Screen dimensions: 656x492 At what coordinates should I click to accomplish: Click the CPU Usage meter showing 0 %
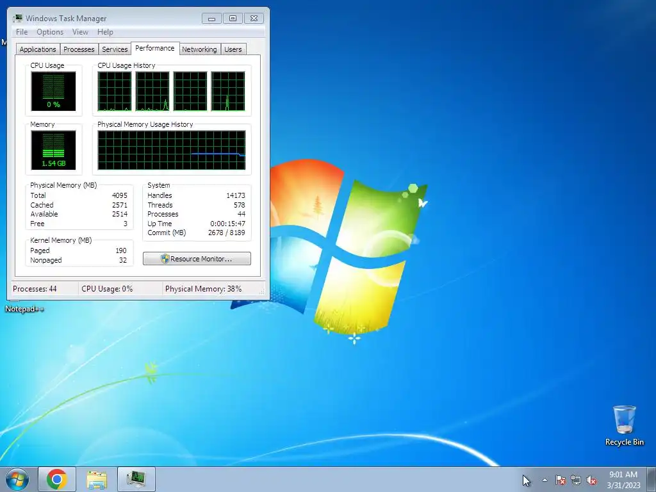click(x=53, y=91)
